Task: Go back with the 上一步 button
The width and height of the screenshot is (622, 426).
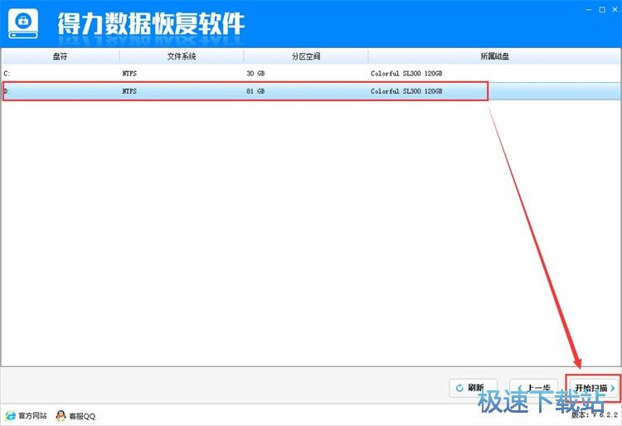Action: click(533, 388)
